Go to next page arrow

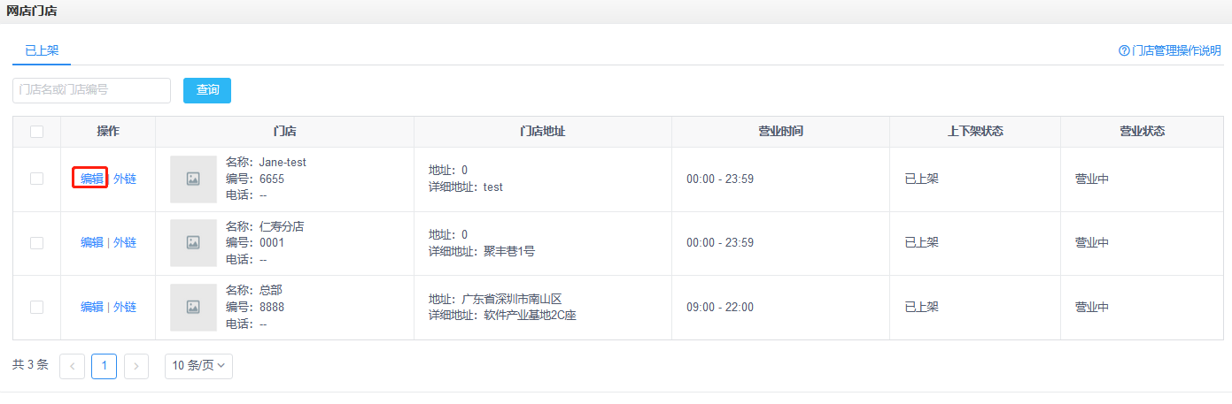coord(136,366)
